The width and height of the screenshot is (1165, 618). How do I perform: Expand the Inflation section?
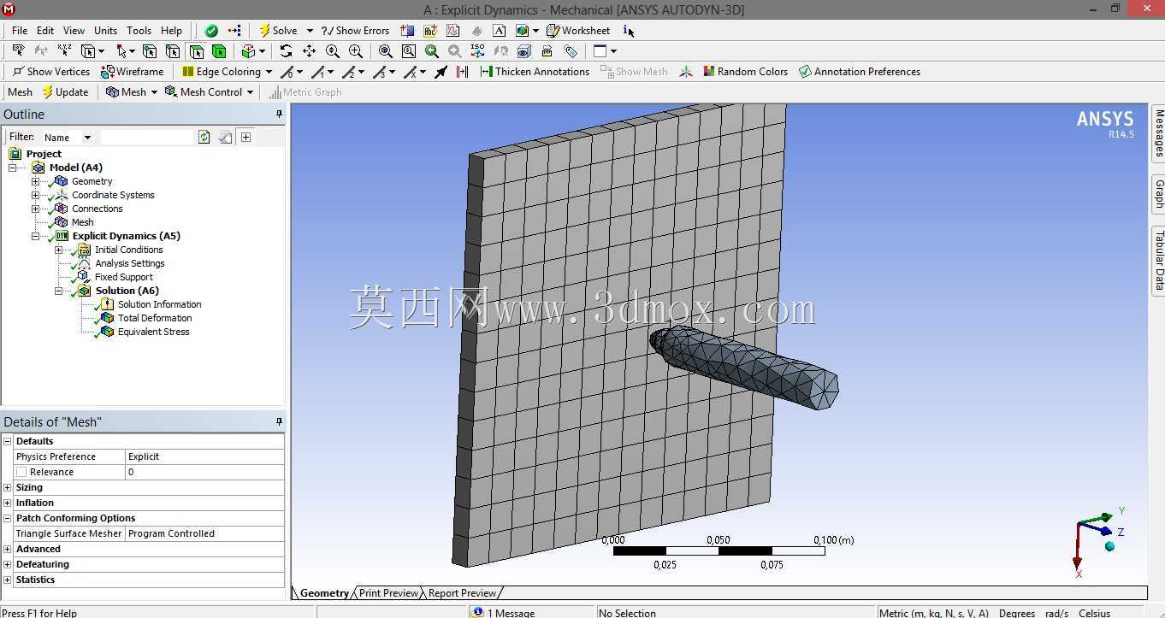(8, 503)
